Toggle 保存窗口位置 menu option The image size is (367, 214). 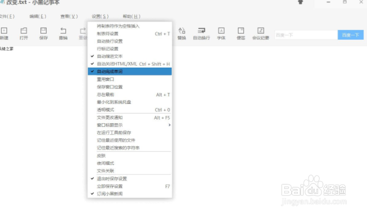pos(130,87)
